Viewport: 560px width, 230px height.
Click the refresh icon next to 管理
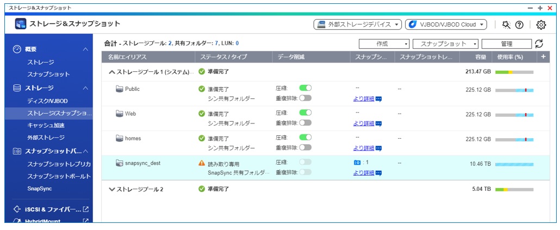click(539, 44)
